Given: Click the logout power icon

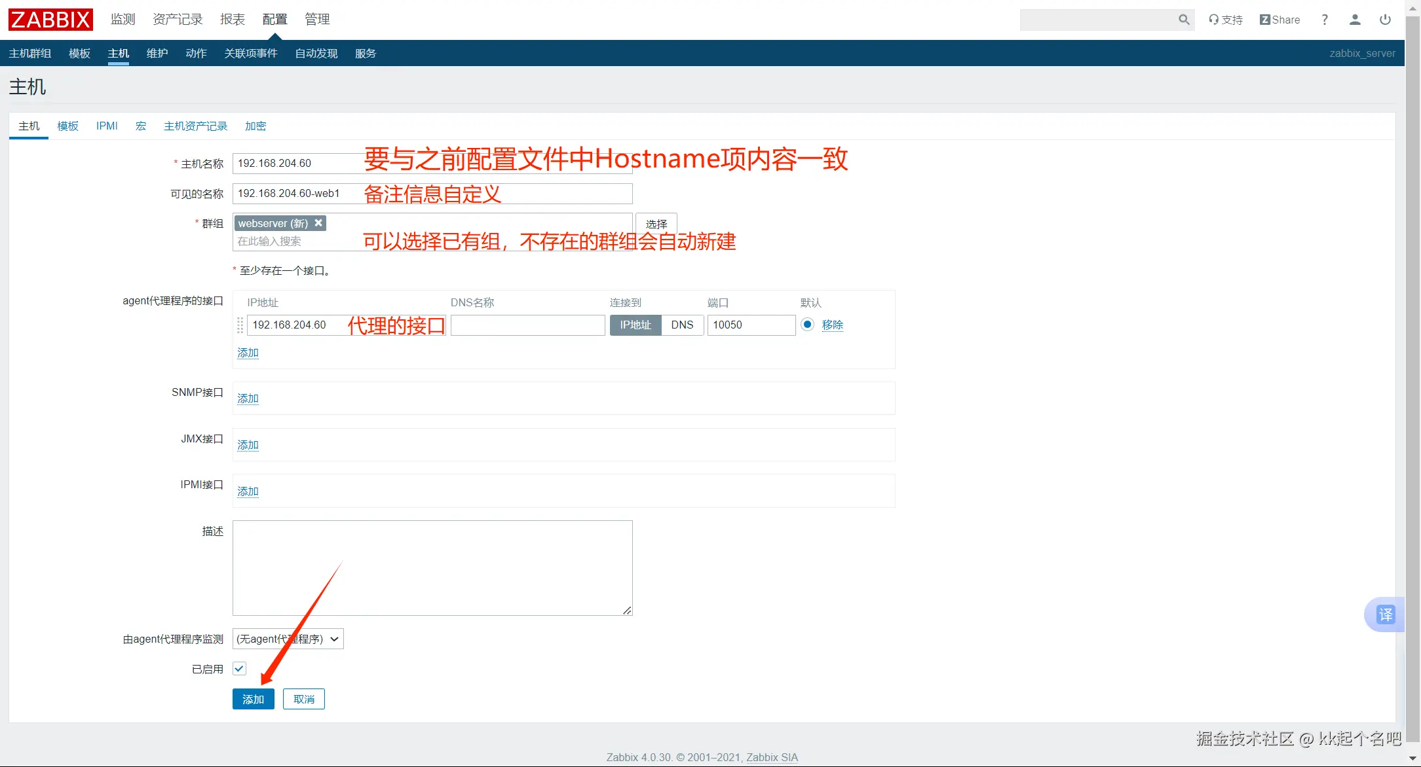Looking at the screenshot, I should [1385, 20].
